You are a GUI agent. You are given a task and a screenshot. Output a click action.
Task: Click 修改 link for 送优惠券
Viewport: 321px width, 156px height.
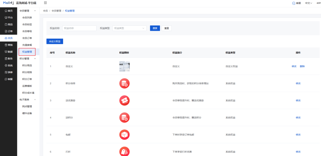(x=298, y=100)
